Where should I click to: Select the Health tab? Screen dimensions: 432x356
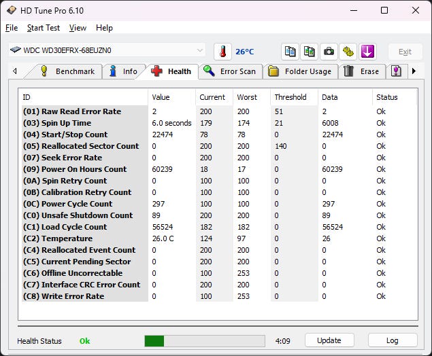click(171, 71)
